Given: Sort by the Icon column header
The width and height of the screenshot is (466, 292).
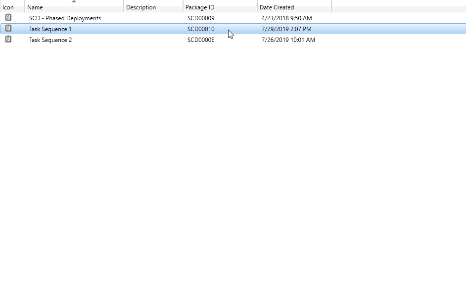Looking at the screenshot, I should point(12,7).
